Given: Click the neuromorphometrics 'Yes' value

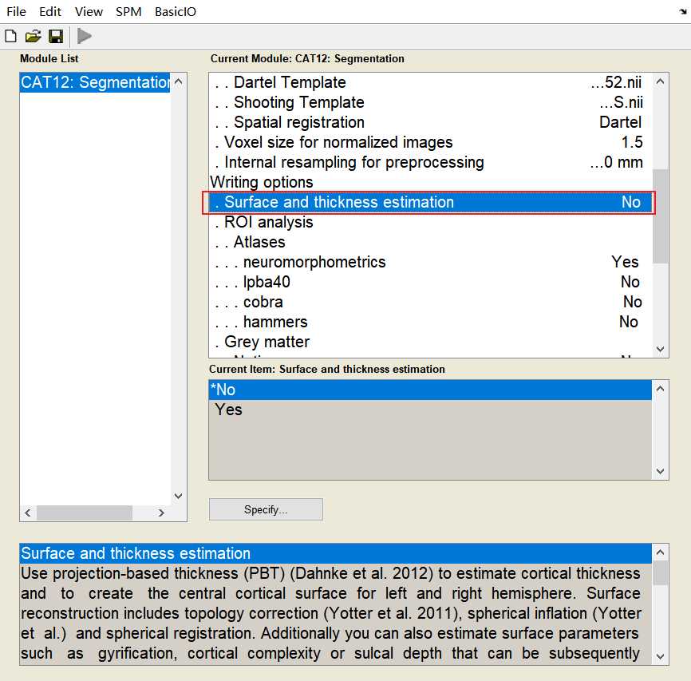Looking at the screenshot, I should [625, 262].
